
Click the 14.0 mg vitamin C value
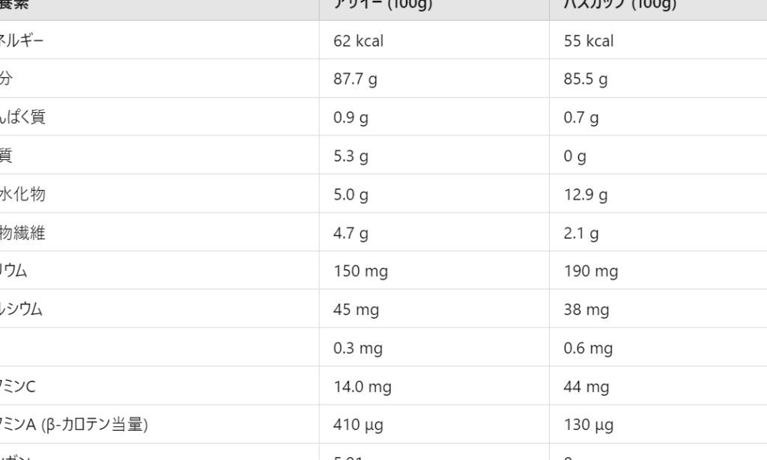(x=363, y=387)
